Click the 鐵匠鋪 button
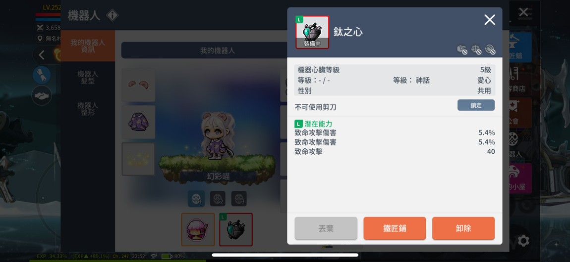This screenshot has height=262, width=570. [395, 228]
